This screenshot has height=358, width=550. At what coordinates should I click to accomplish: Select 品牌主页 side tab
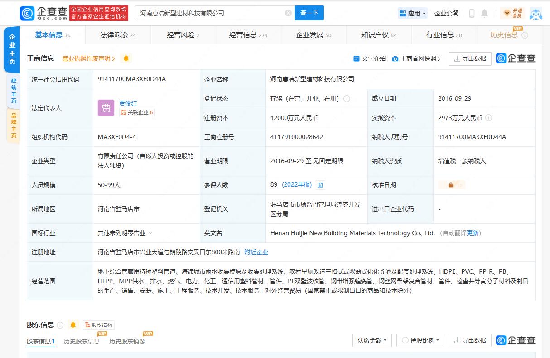(14, 126)
